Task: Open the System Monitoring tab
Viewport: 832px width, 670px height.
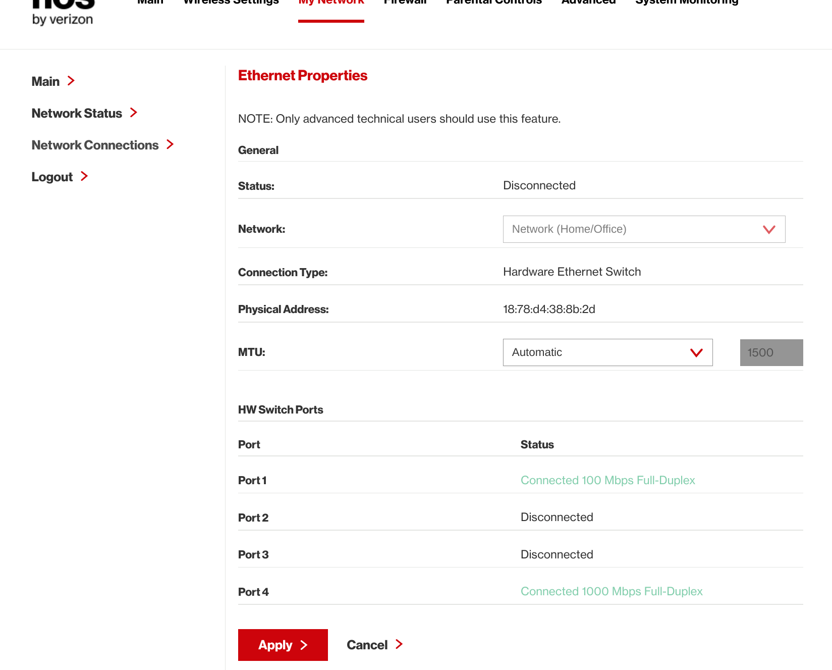Action: 686,3
